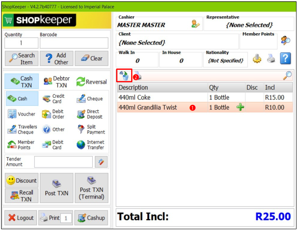Choose Split Payment method
Image resolution: width=297 pixels, height=230 pixels.
click(x=91, y=129)
